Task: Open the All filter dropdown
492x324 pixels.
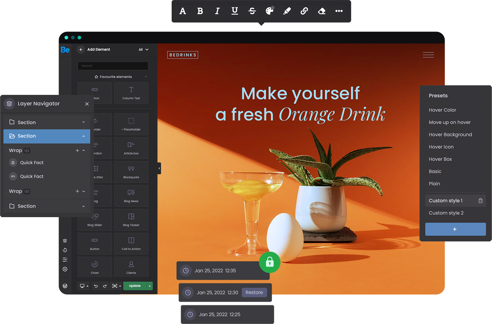Action: click(x=144, y=50)
